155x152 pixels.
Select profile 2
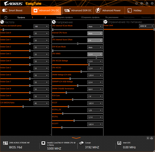point(45,17)
